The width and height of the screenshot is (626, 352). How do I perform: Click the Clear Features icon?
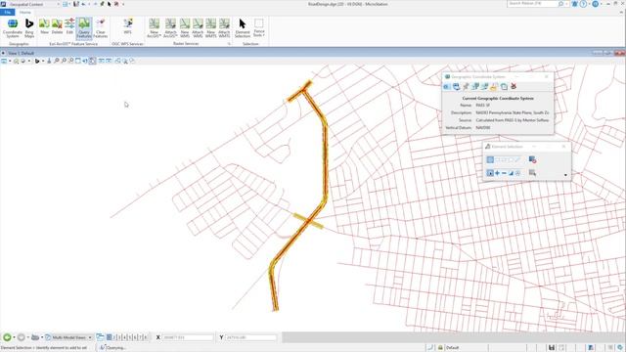click(x=101, y=28)
